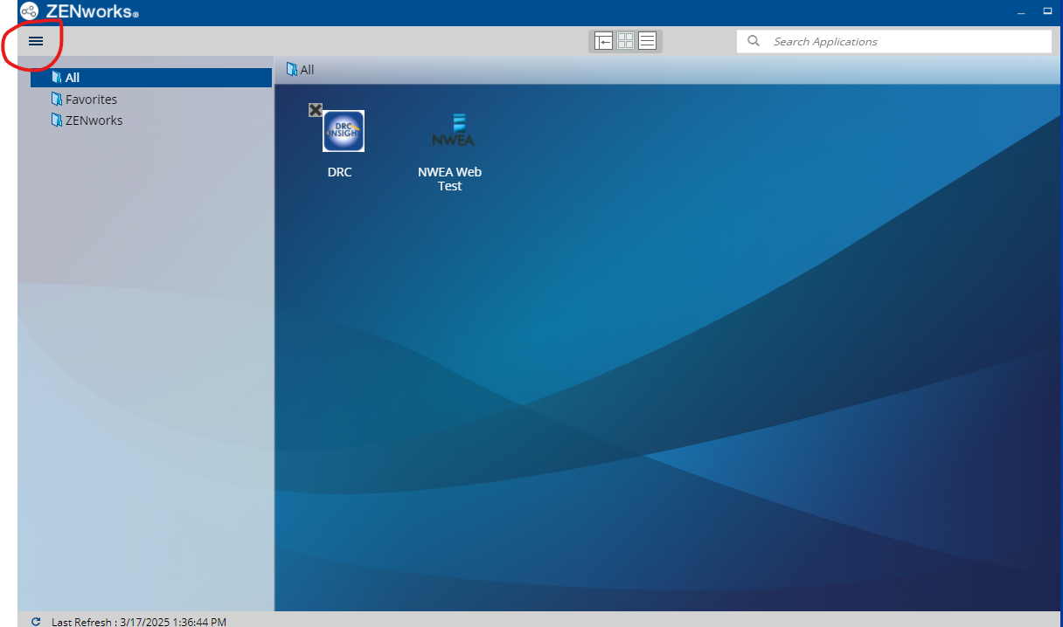Click the All breadcrumb header above applications
Image resolution: width=1063 pixels, height=627 pixels.
(x=307, y=70)
